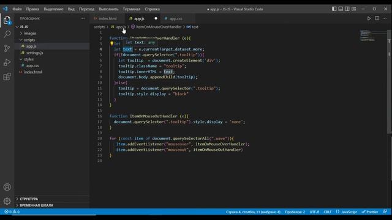This screenshot has height=220, width=392.
Task: Open Customize Layout icon in title bar
Action: tap(354, 9)
